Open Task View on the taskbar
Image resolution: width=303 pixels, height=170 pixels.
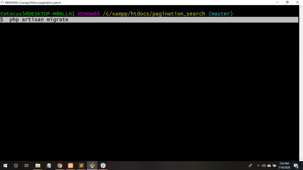point(27,166)
